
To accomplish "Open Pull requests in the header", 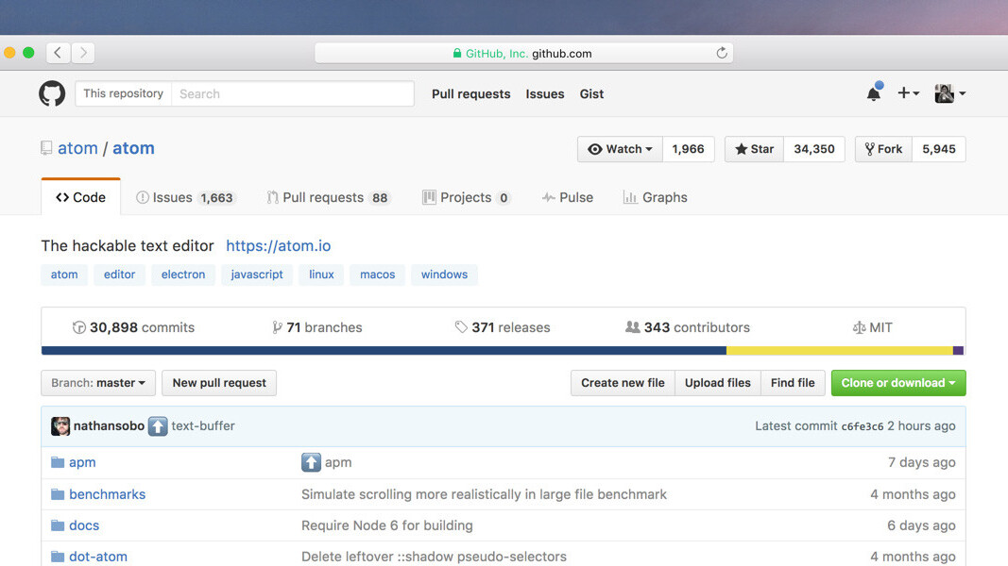I will pyautogui.click(x=470, y=93).
